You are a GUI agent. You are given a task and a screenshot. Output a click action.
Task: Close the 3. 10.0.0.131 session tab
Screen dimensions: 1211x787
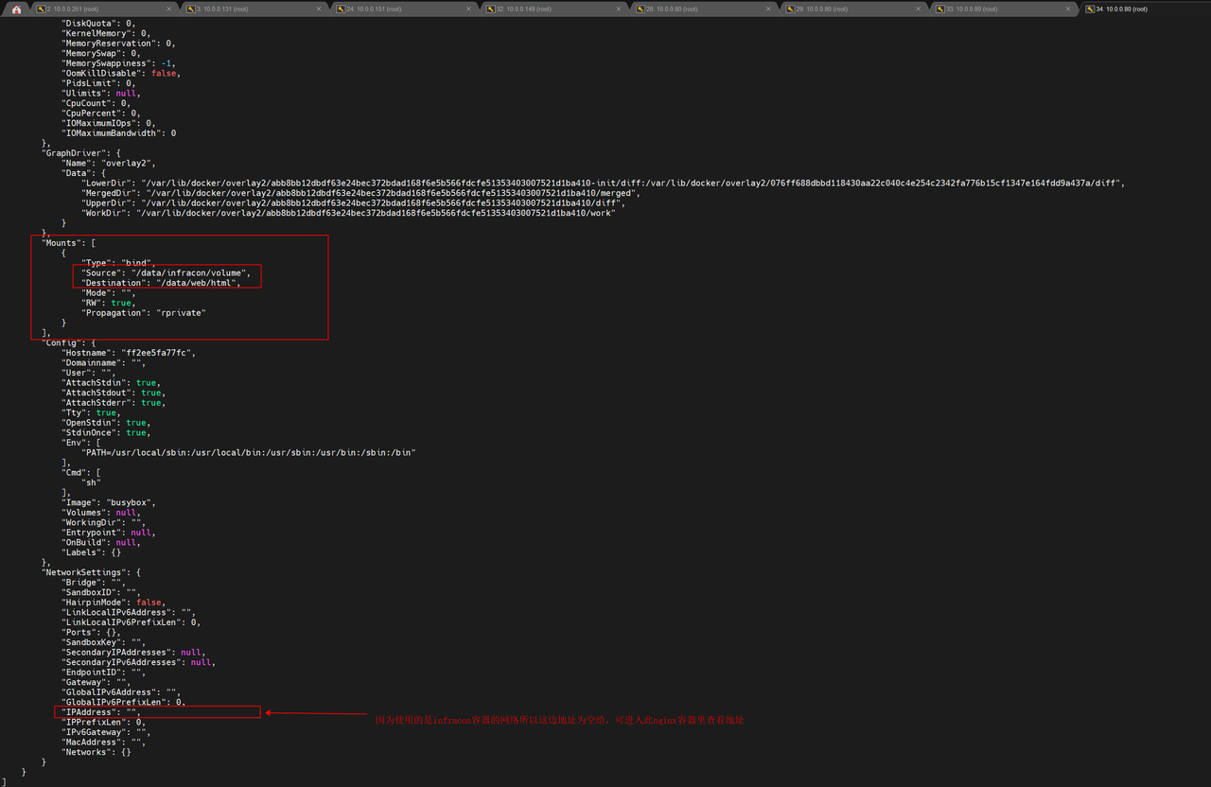coord(319,9)
